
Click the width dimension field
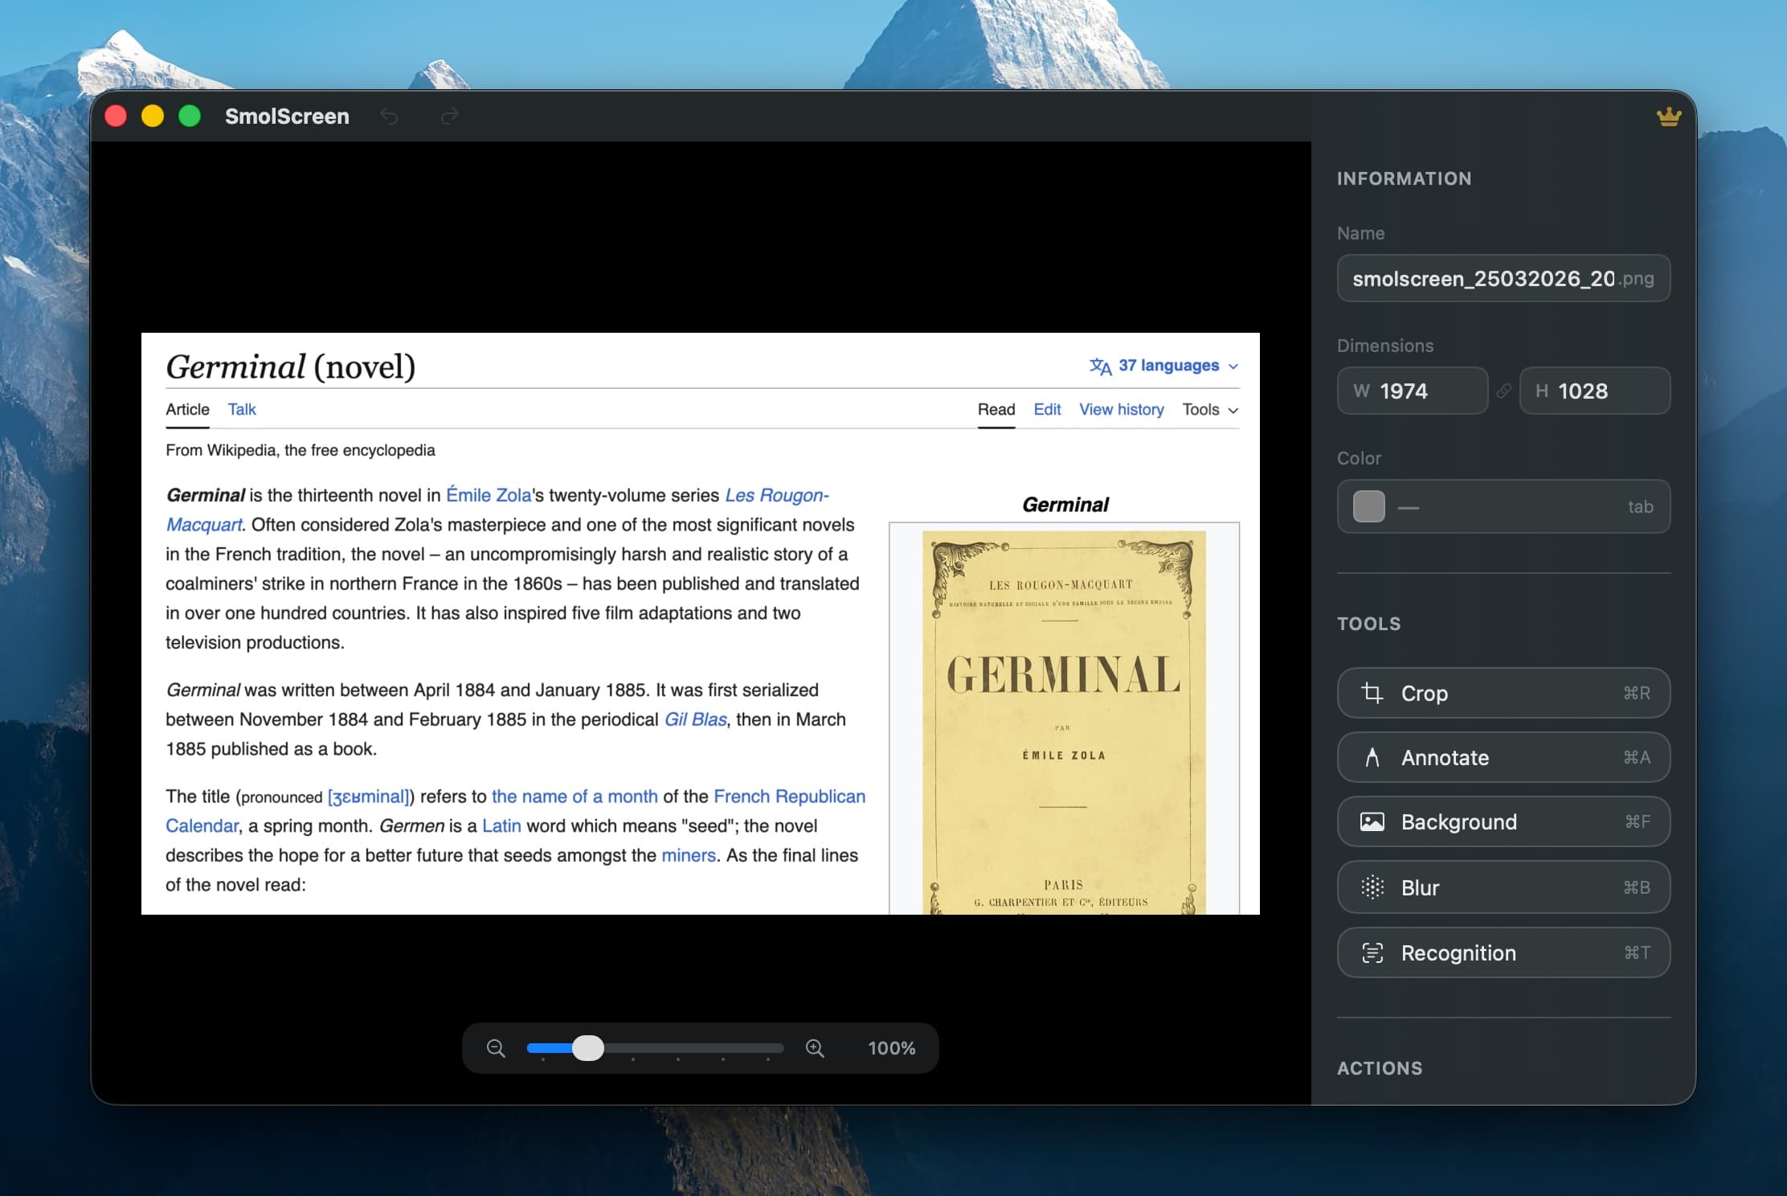1413,391
